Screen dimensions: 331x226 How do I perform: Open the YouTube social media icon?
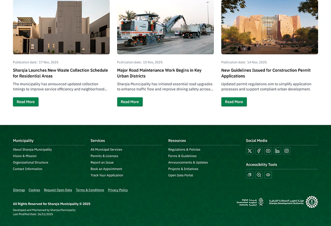(268, 151)
